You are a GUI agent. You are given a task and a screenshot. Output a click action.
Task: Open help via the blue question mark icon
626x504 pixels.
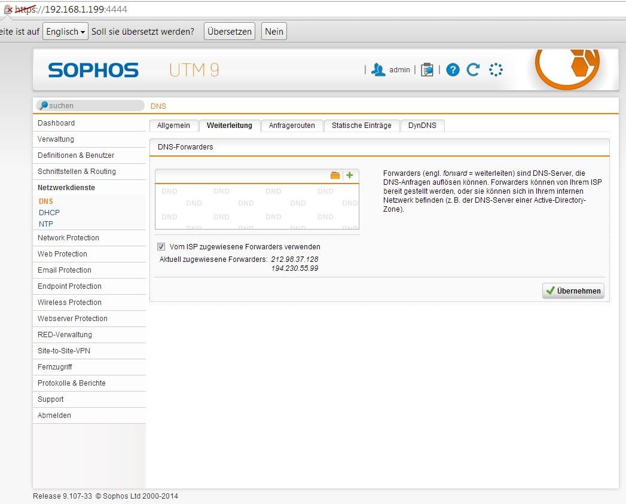pos(453,70)
